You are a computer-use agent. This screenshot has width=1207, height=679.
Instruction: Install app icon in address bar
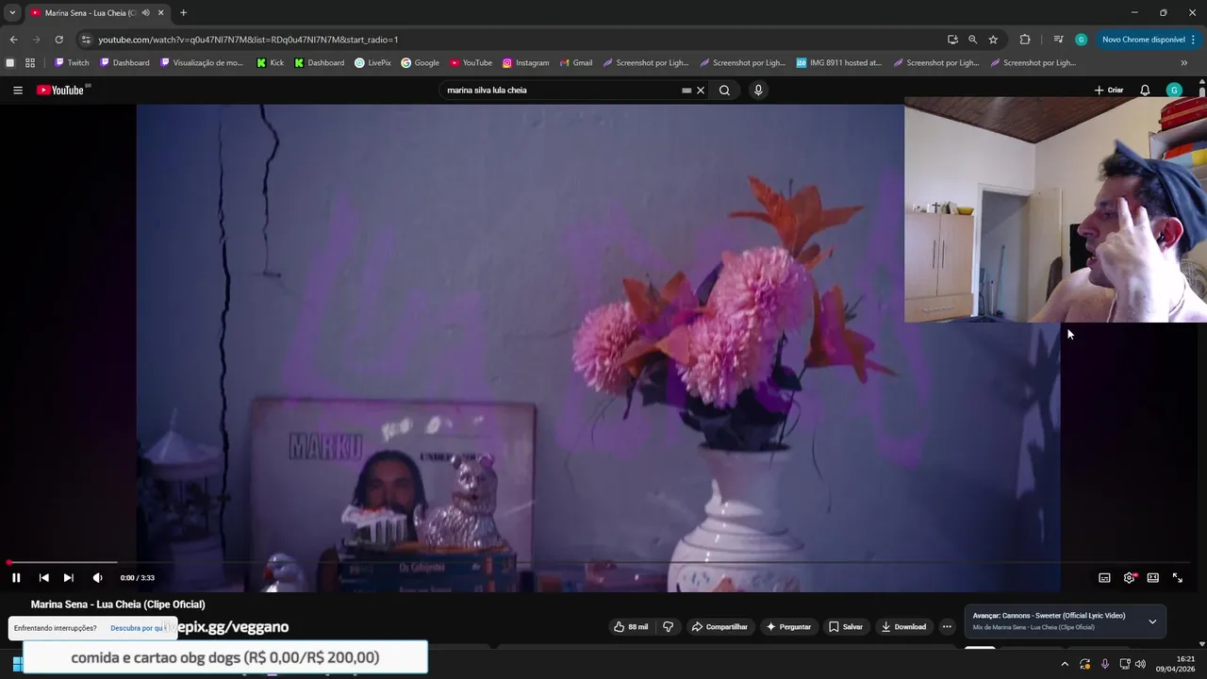pyautogui.click(x=952, y=40)
